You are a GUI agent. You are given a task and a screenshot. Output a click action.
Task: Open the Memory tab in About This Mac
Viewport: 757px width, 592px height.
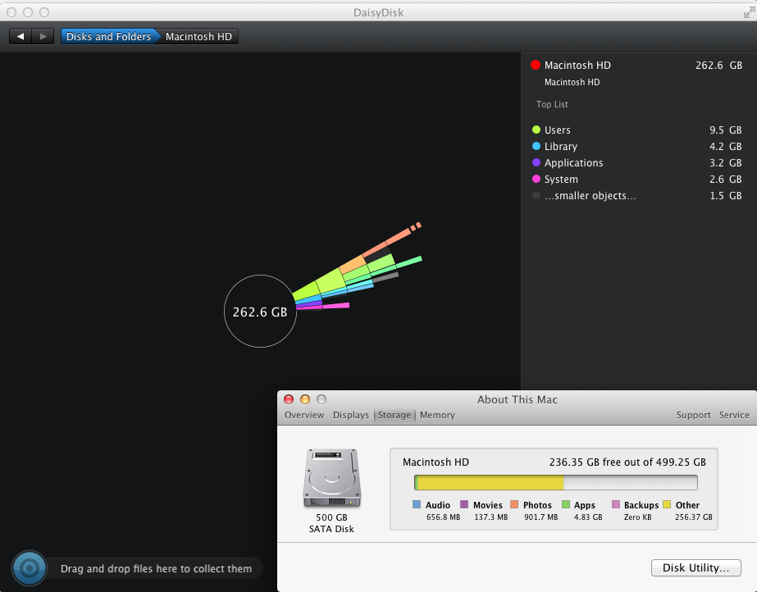pos(437,415)
